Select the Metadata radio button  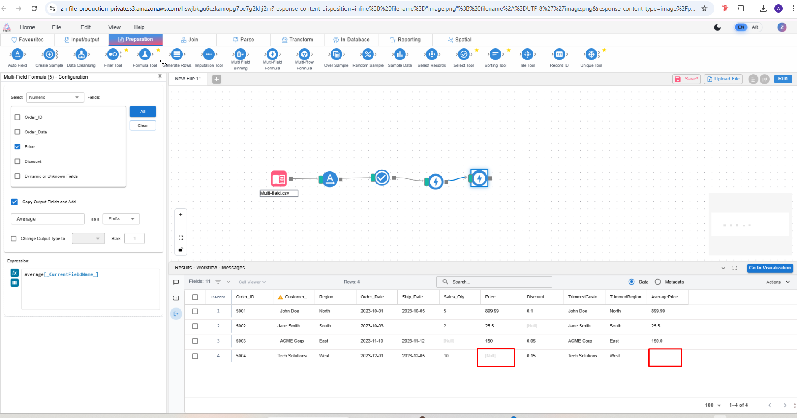(x=658, y=282)
